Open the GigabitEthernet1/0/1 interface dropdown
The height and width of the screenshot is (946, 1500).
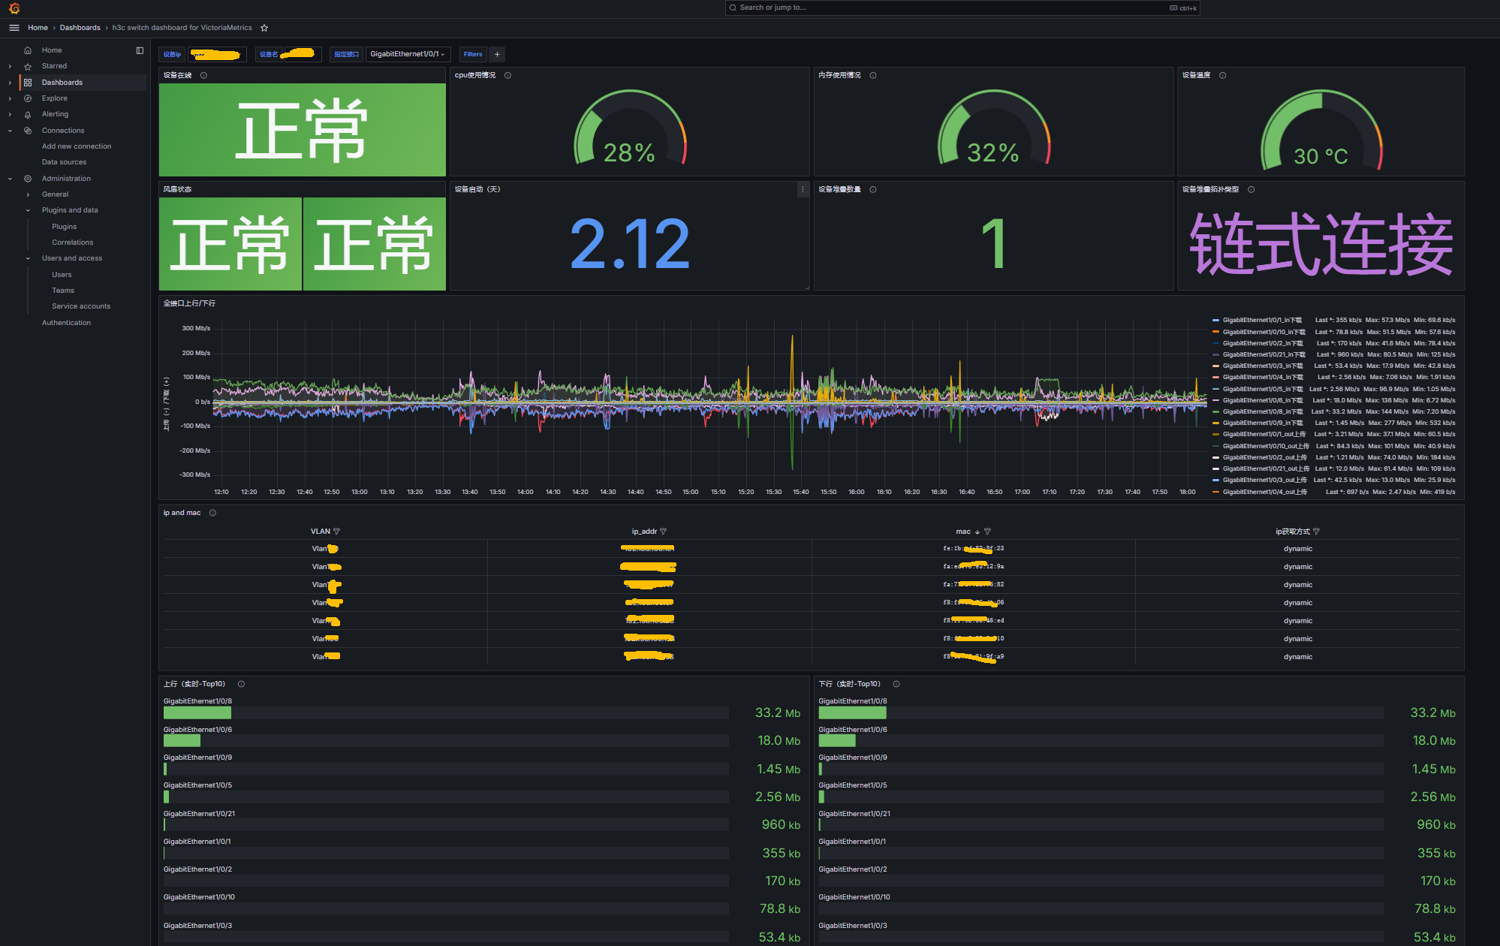click(x=408, y=54)
